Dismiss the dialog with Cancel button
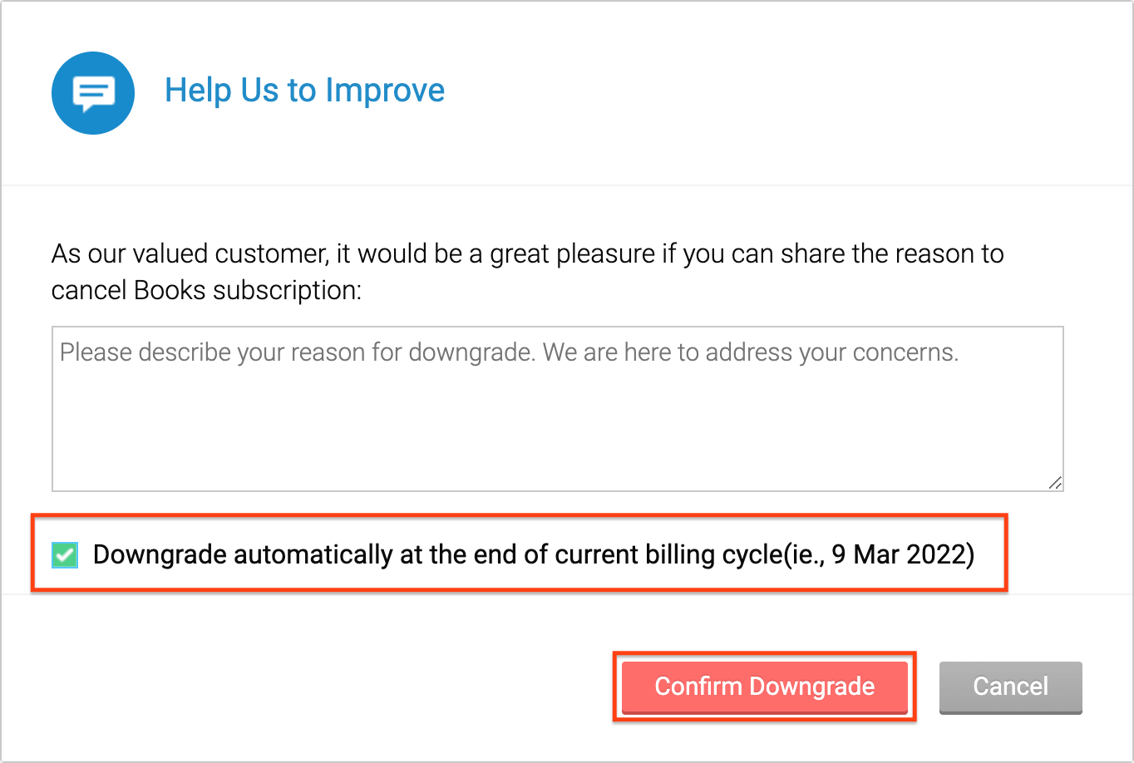Image resolution: width=1134 pixels, height=763 pixels. click(x=1010, y=687)
